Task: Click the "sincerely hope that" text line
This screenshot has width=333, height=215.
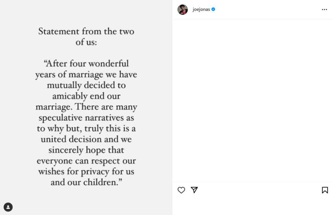Action: (x=86, y=150)
